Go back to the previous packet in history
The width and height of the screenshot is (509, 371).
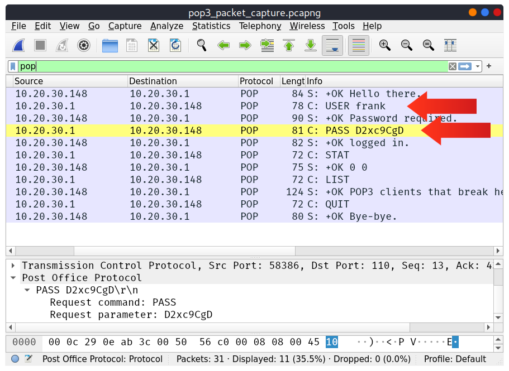click(x=223, y=45)
